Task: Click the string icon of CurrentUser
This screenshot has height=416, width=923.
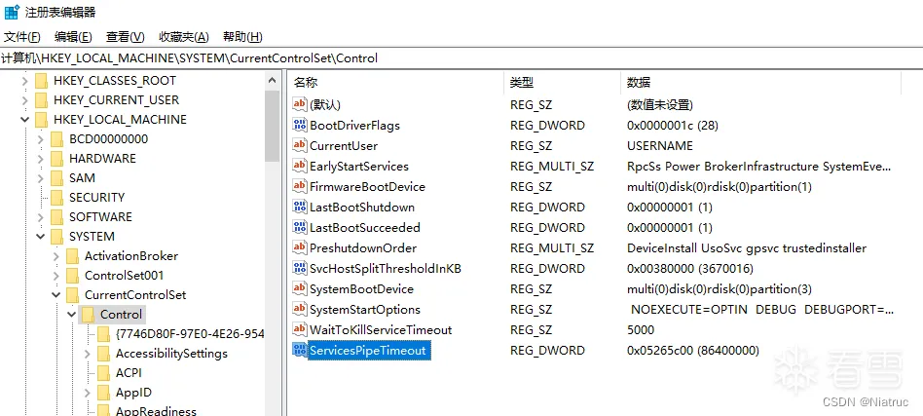Action: tap(300, 145)
